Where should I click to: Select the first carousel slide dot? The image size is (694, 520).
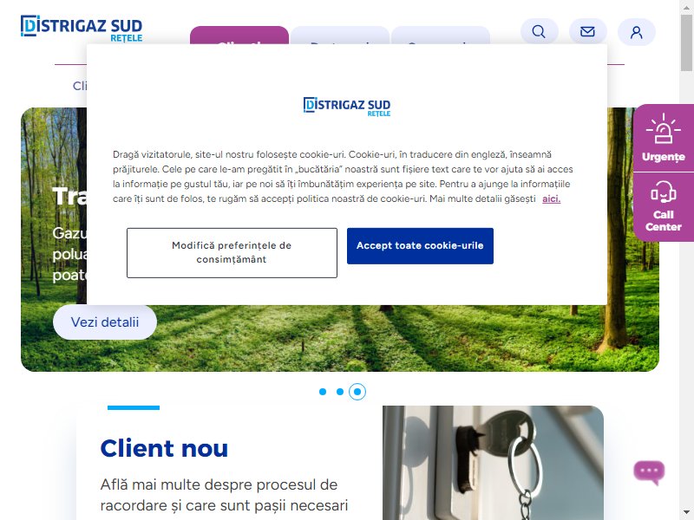(x=323, y=392)
